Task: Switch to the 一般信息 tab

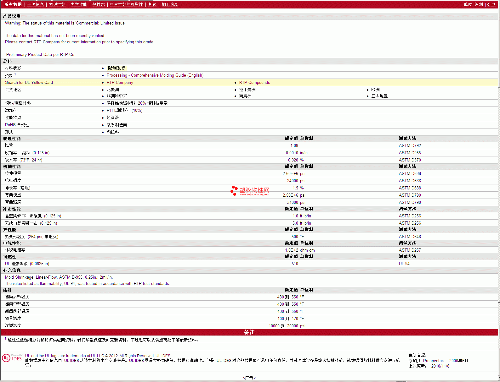Action: (x=35, y=4)
